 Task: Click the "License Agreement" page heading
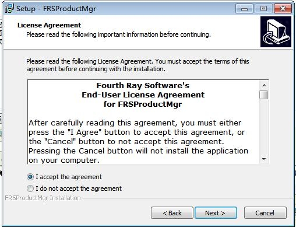pyautogui.click(x=49, y=25)
